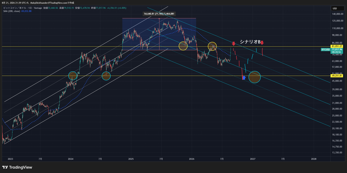The width and height of the screenshot is (347, 173).
Task: Click the シナリオB text annotation
Action: click(250, 42)
